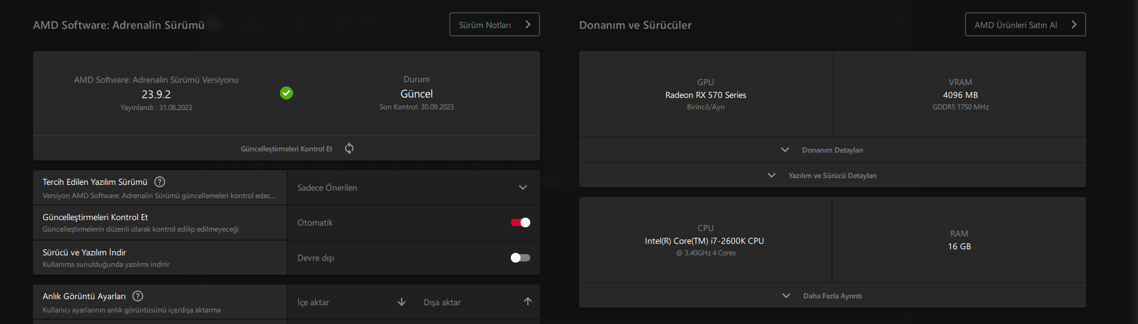Click the Sürücü ve Yazılım İndir label
Viewport: 1138px width, 324px height.
click(x=84, y=252)
